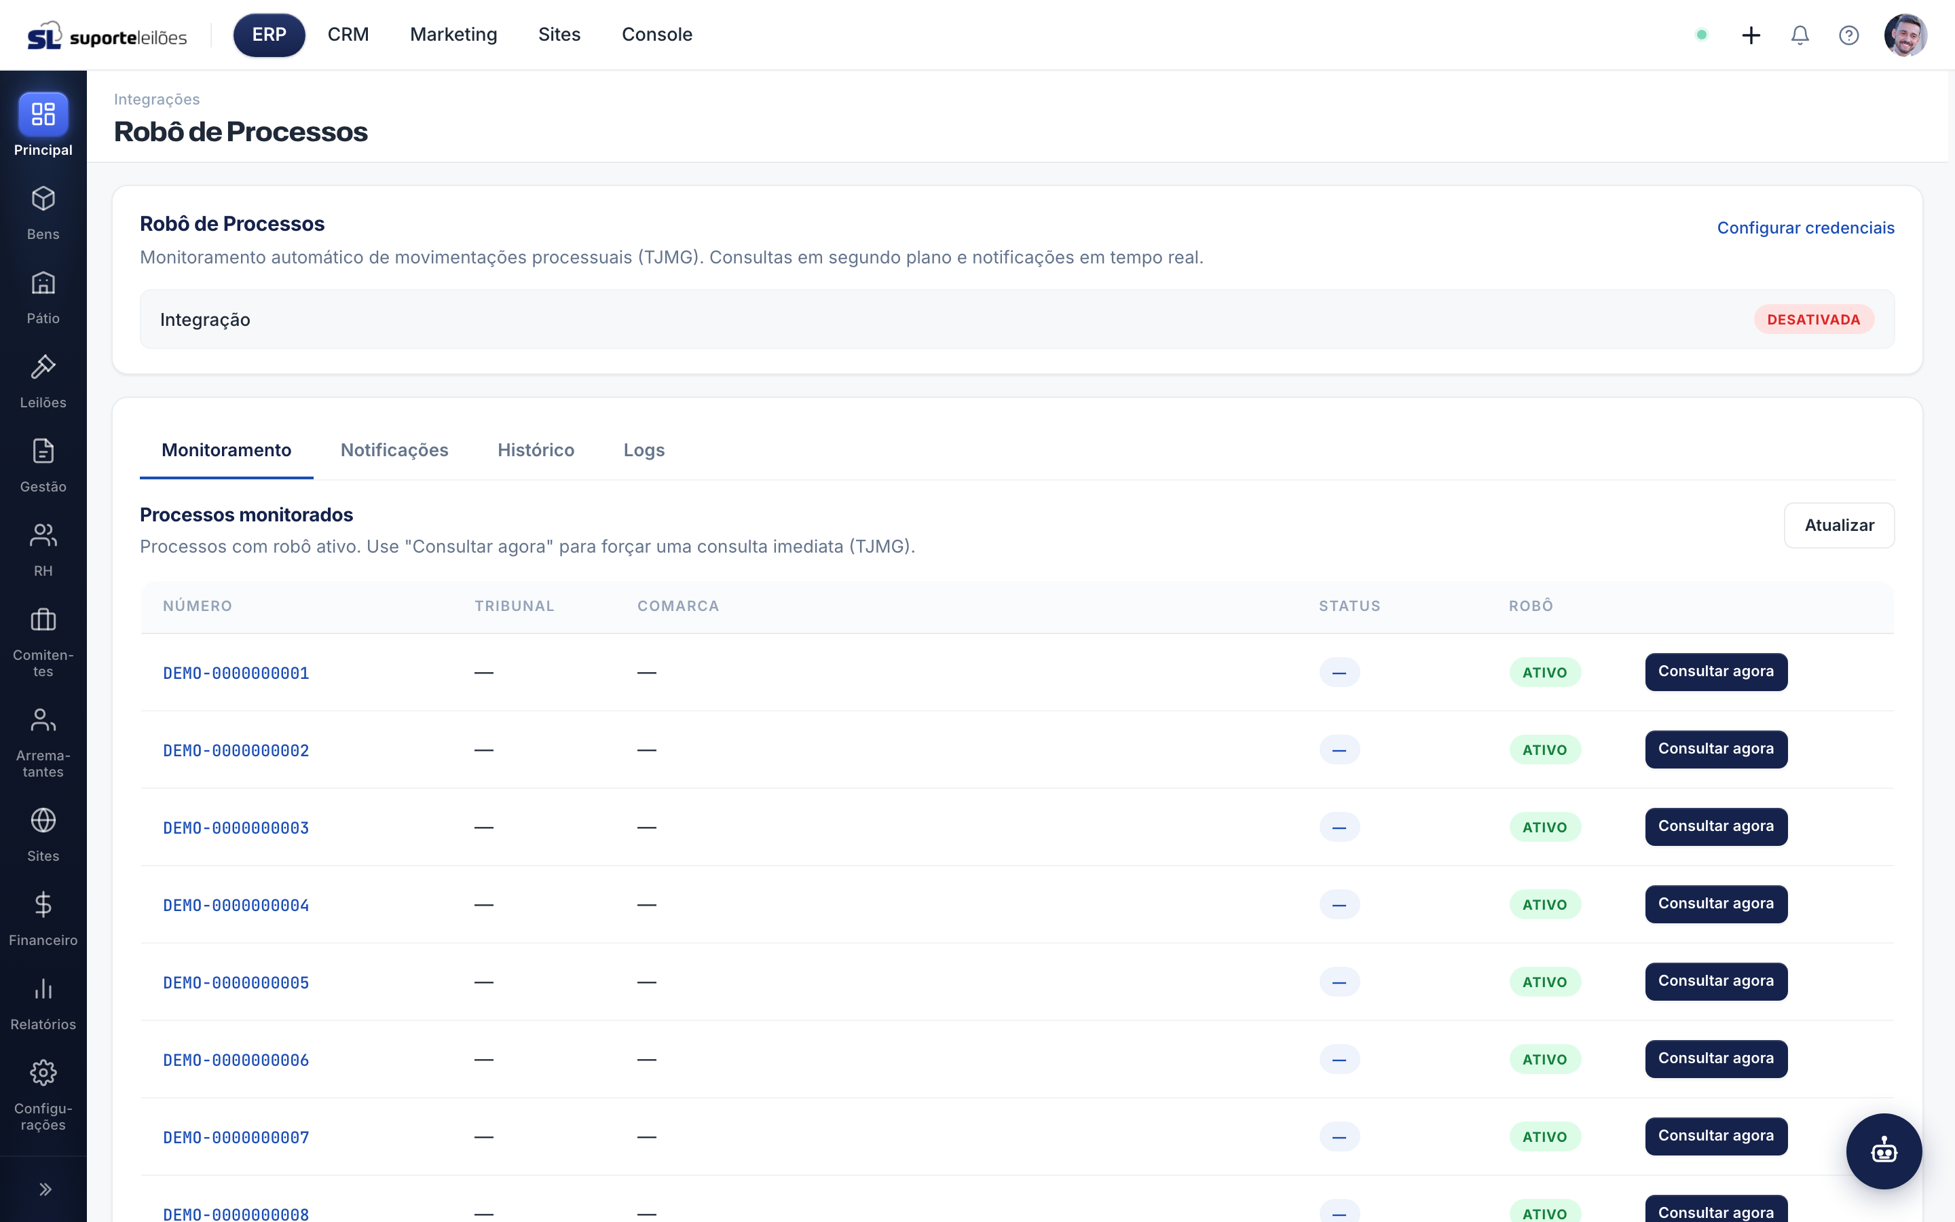Open the Pátio sidebar section

43,297
